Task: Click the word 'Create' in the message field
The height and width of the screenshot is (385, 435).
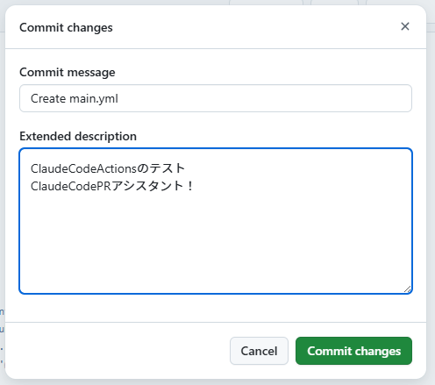Action: click(x=48, y=98)
